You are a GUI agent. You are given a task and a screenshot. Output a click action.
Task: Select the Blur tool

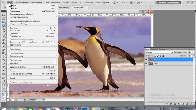click(4, 57)
